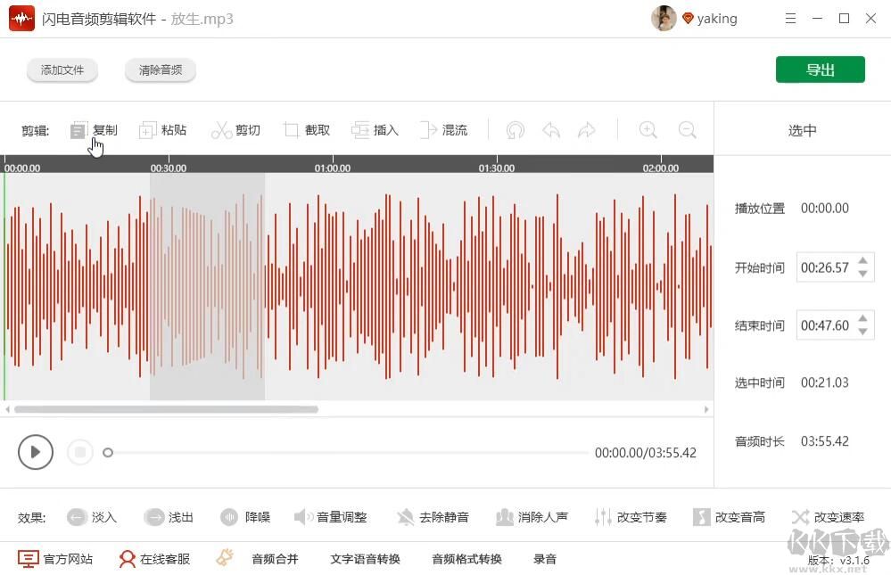Select the 复制 (copy) tool
The image size is (891, 575).
(95, 129)
